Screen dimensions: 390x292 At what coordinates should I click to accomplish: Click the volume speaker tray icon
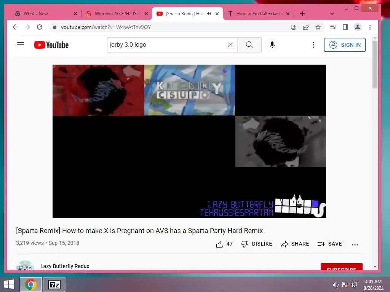pos(336,284)
